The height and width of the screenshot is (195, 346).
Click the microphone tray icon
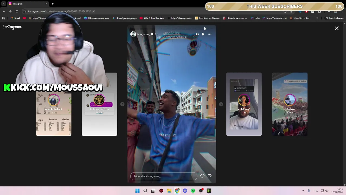(309, 191)
